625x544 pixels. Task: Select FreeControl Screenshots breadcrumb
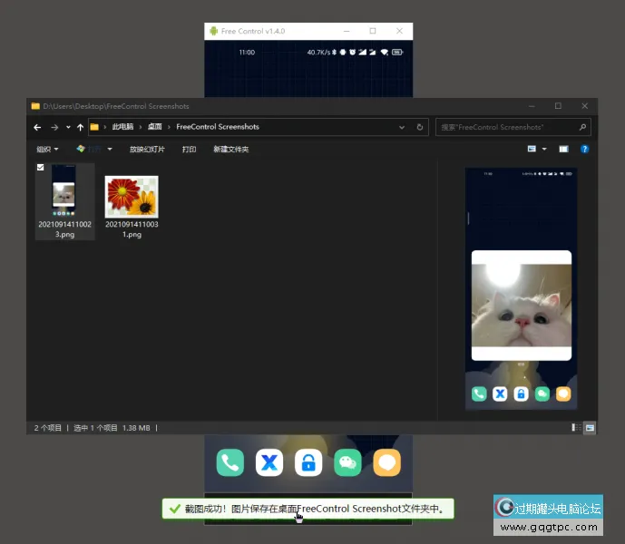tap(218, 127)
